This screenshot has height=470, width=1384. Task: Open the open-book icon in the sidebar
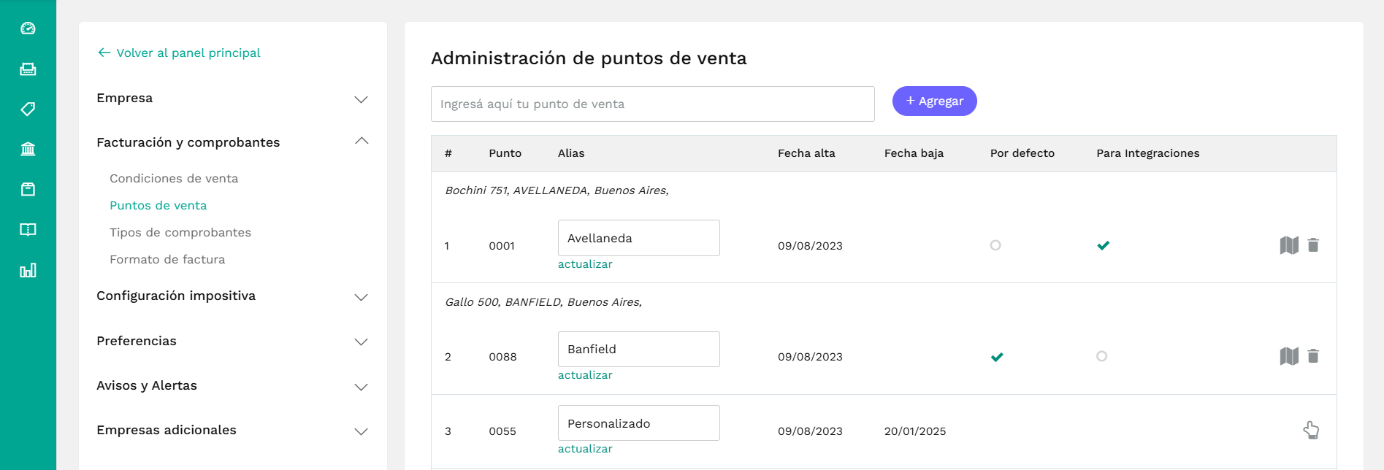click(x=28, y=230)
